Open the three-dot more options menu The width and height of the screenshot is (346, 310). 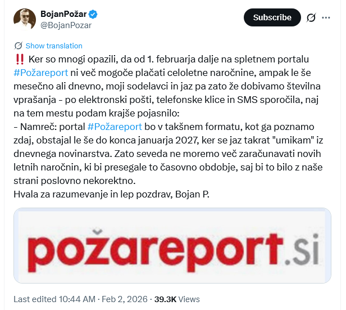[326, 17]
